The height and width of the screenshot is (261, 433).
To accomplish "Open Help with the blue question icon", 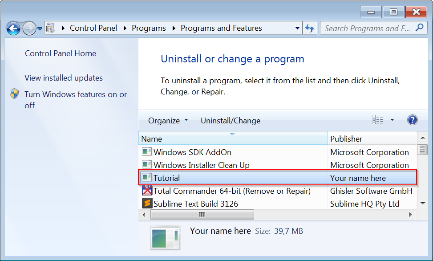I will (x=412, y=120).
